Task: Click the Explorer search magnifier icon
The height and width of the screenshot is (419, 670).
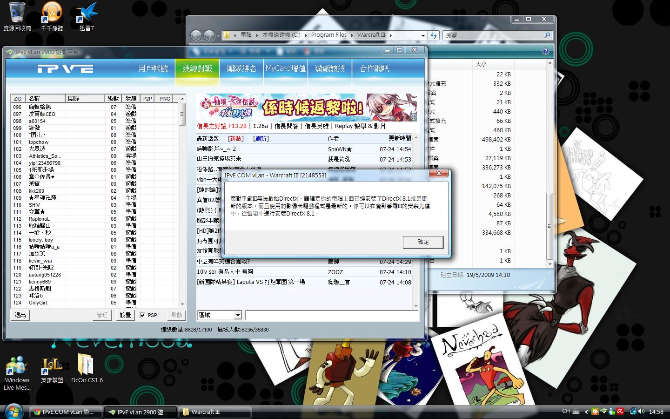Action: 547,35
